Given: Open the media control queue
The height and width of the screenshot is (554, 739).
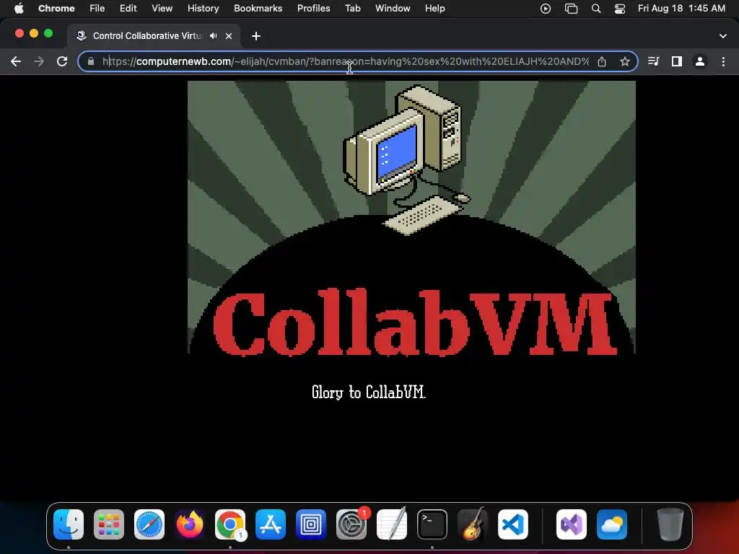Looking at the screenshot, I should tap(653, 61).
